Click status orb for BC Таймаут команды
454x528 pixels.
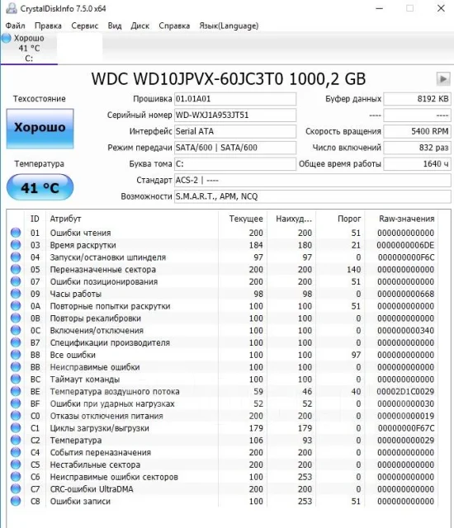16,379
